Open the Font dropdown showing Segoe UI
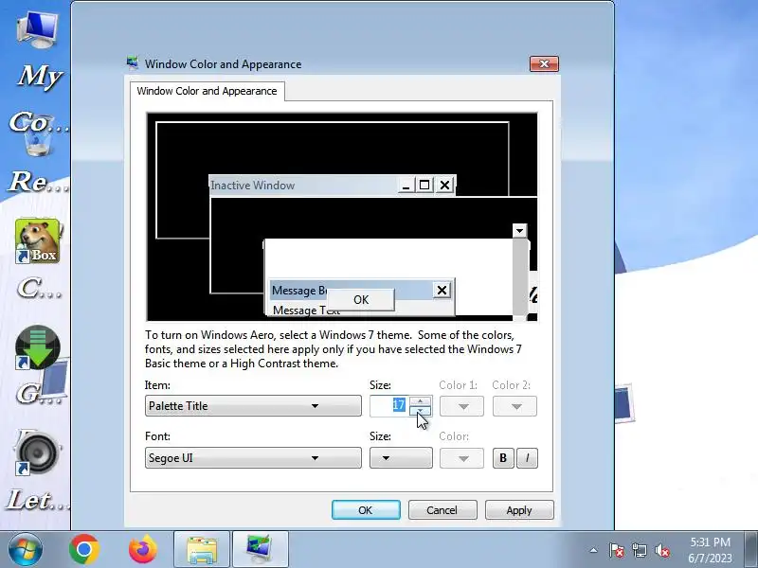 pos(253,457)
